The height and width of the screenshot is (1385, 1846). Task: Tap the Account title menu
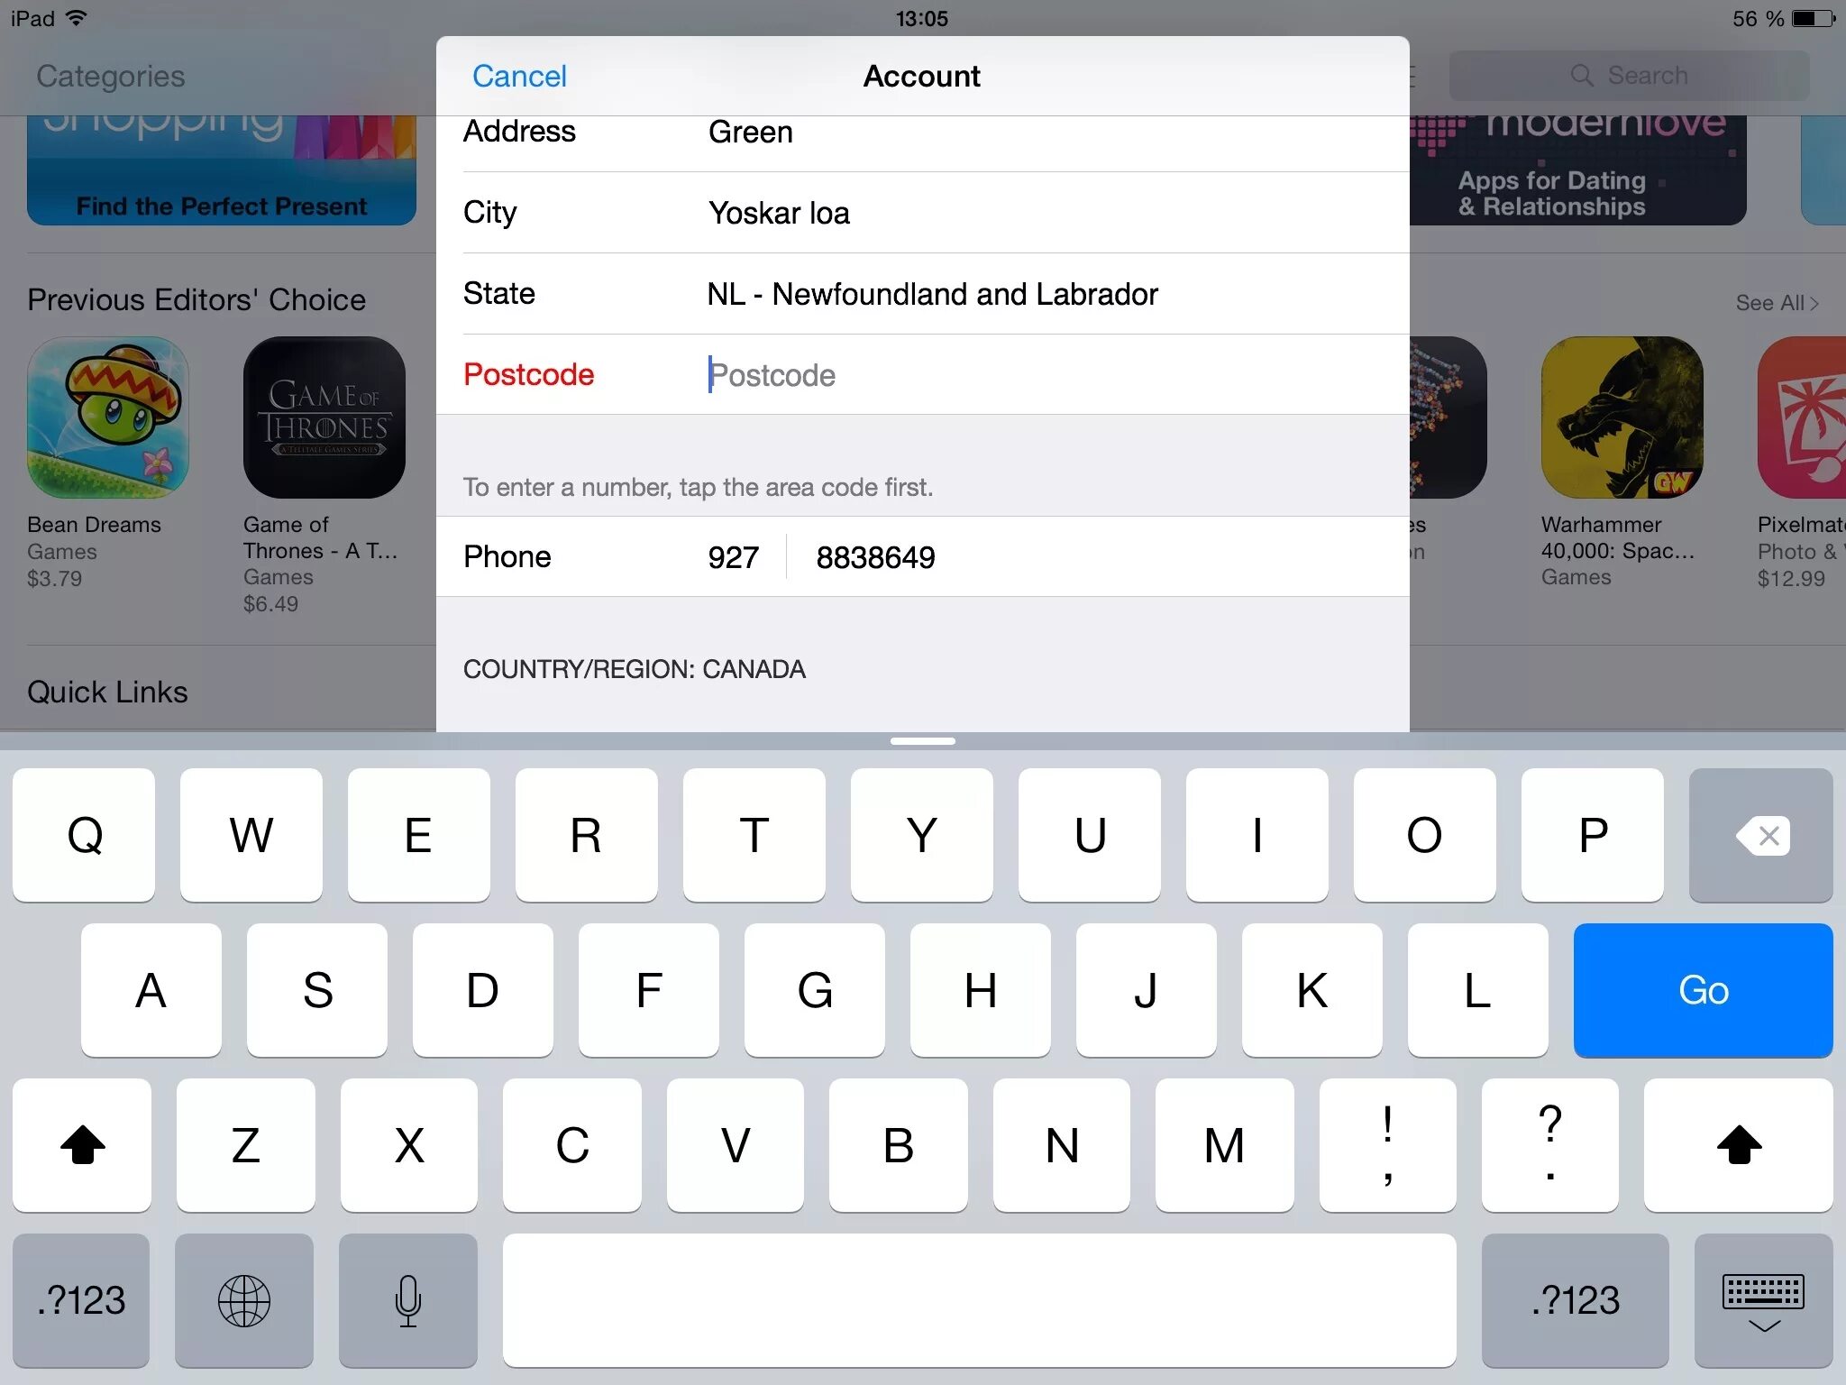[x=923, y=76]
